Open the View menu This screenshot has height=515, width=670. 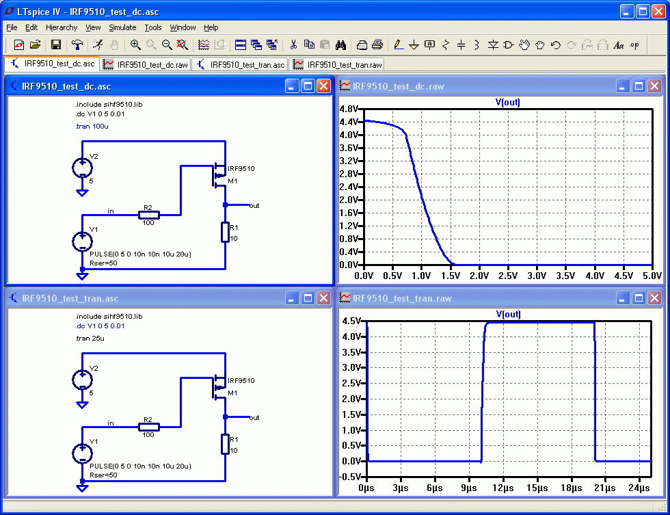pyautogui.click(x=93, y=27)
